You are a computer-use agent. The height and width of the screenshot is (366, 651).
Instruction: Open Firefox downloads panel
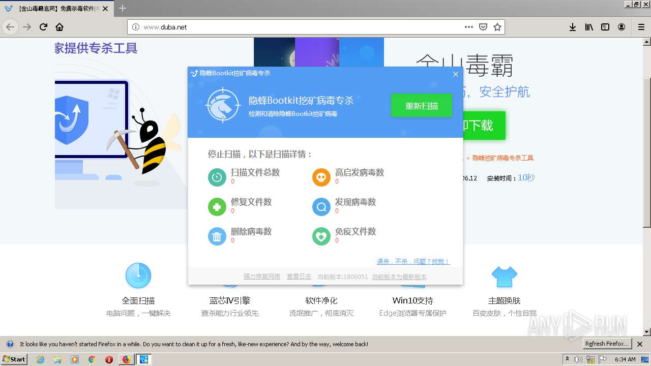coord(573,27)
